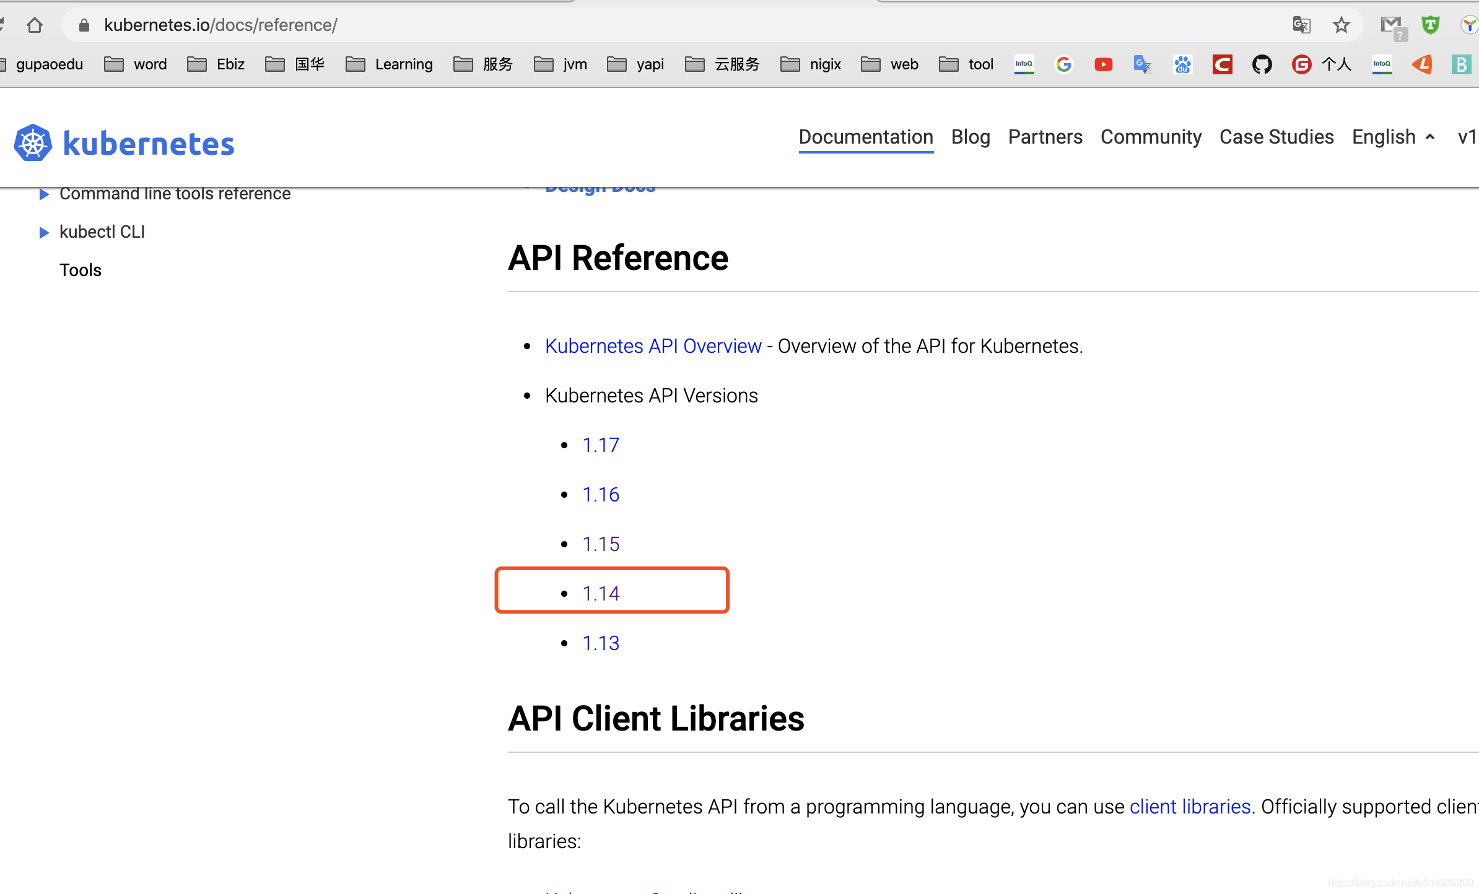Open the nigix bookmark folder
Viewport: 1479px width, 894px height.
(811, 64)
